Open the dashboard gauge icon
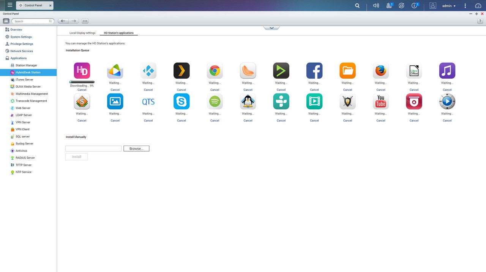Screen dimensions: 486x272 (x=478, y=6)
